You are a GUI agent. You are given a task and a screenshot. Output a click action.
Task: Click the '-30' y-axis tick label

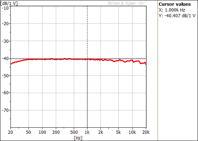coord(5,41)
